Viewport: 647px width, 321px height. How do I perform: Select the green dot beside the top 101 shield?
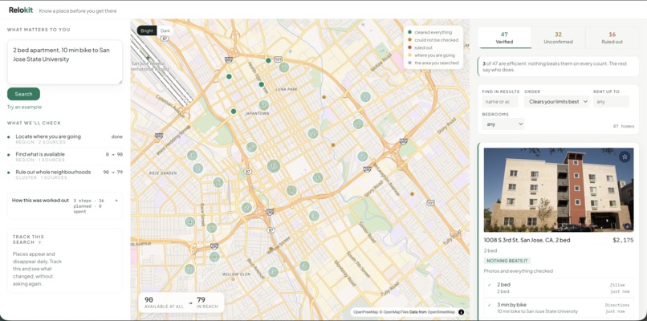[268, 61]
